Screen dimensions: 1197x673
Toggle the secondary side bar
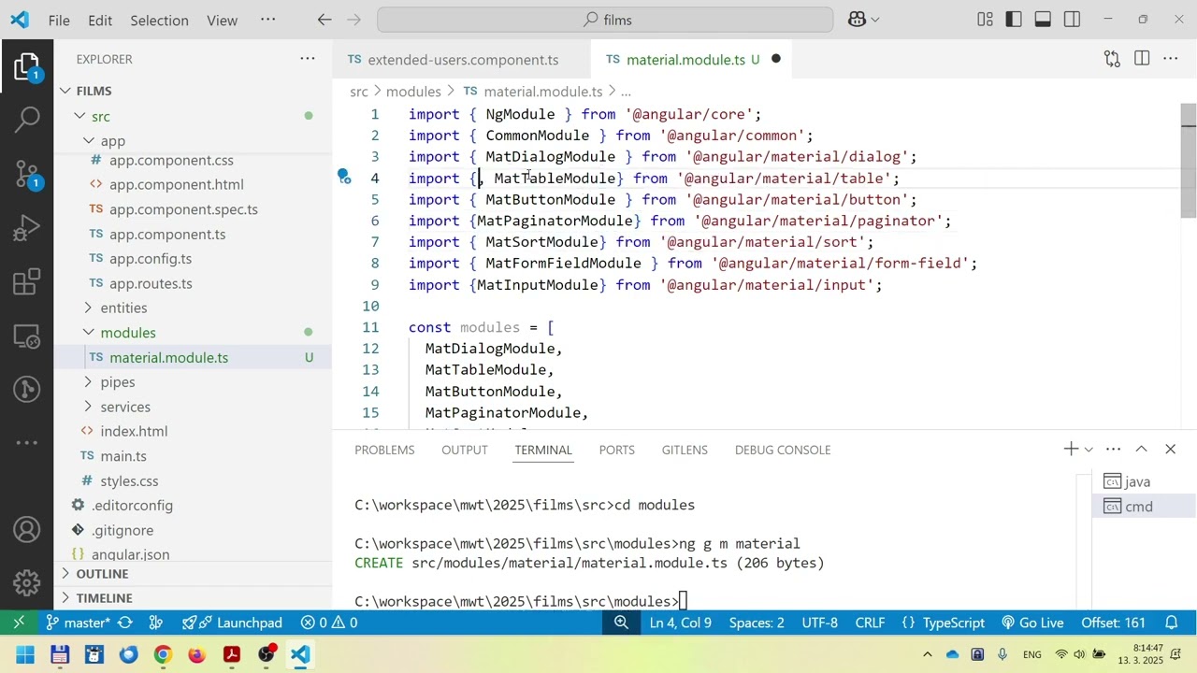(1072, 20)
